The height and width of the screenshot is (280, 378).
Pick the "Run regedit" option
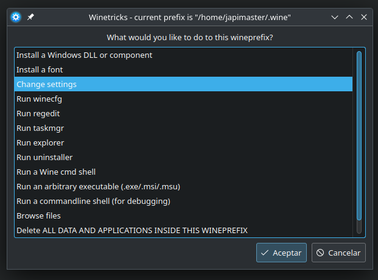click(x=38, y=113)
